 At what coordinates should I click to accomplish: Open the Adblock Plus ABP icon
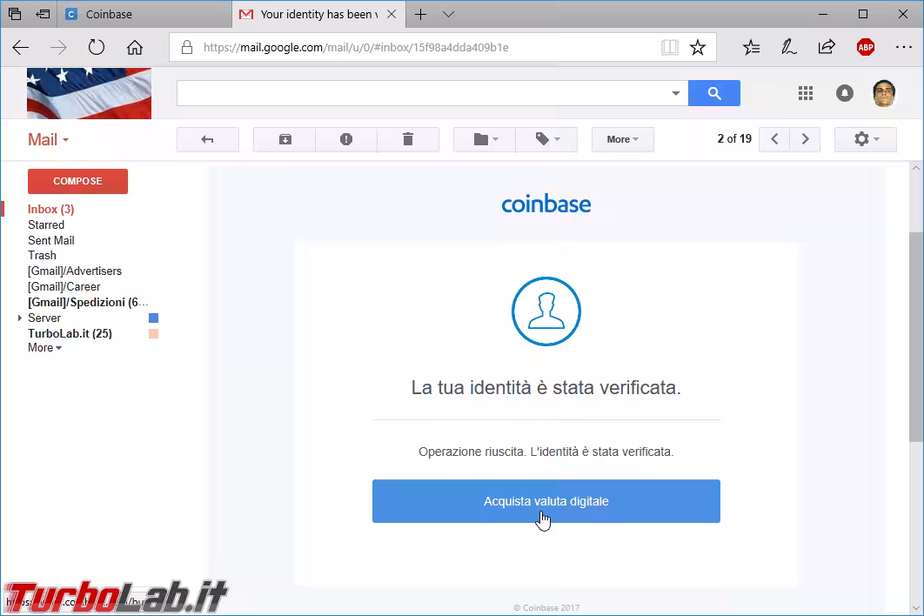(x=865, y=47)
